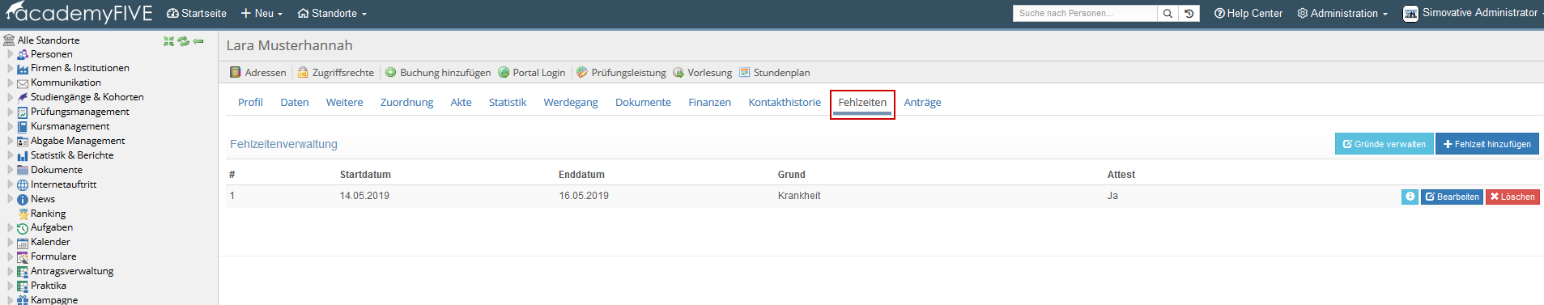1544x305 pixels.
Task: Switch to the Akte tab
Action: pyautogui.click(x=461, y=103)
